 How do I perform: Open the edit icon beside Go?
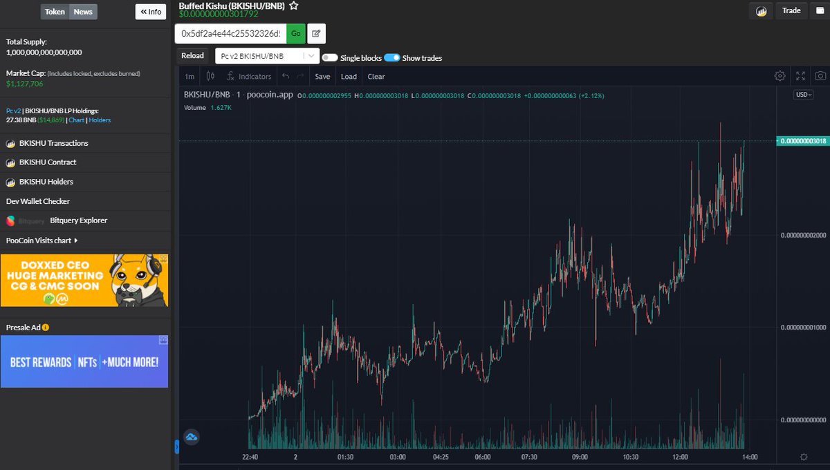click(316, 33)
